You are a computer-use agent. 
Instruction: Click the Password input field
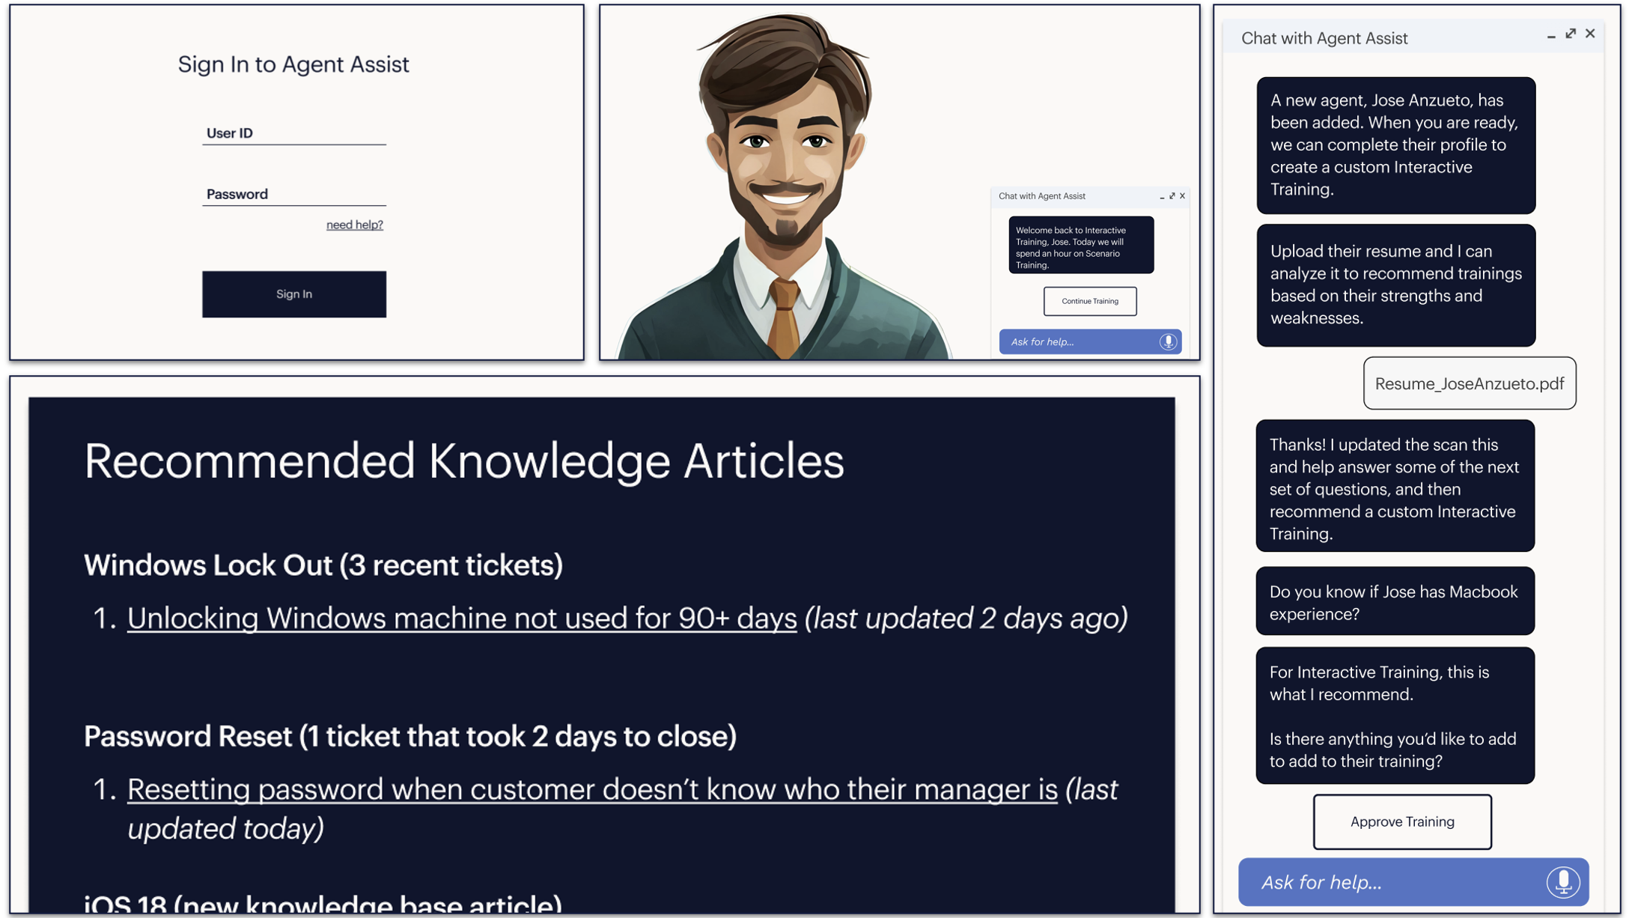(x=293, y=195)
